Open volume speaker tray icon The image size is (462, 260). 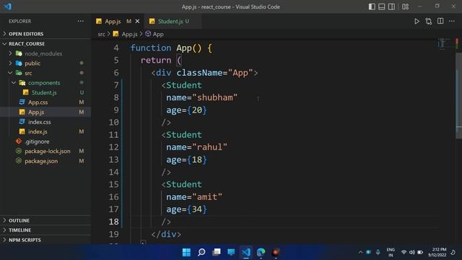(x=412, y=252)
